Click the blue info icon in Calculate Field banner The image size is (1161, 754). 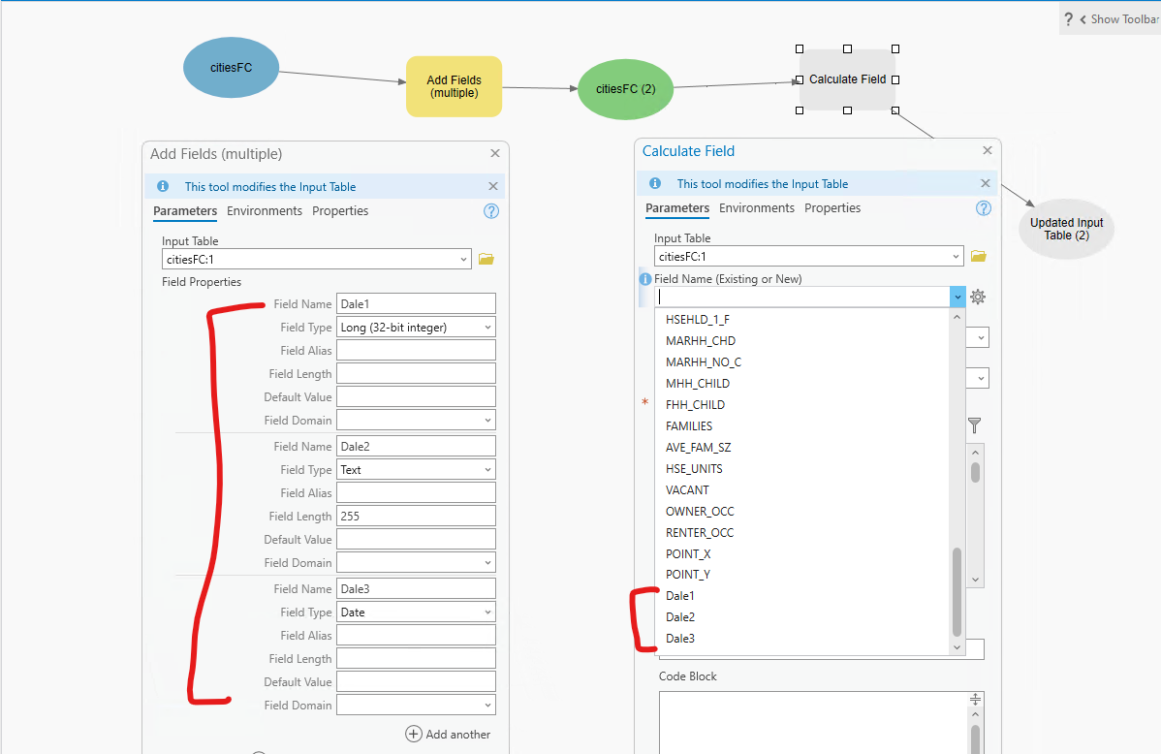pos(657,183)
